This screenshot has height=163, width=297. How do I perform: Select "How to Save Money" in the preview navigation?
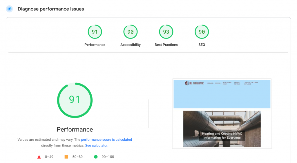coord(227,83)
